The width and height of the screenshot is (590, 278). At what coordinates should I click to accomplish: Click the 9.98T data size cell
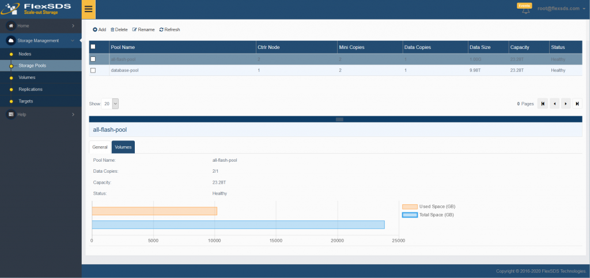475,70
